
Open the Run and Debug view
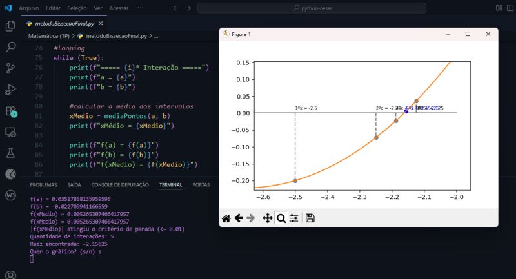pos(10,90)
